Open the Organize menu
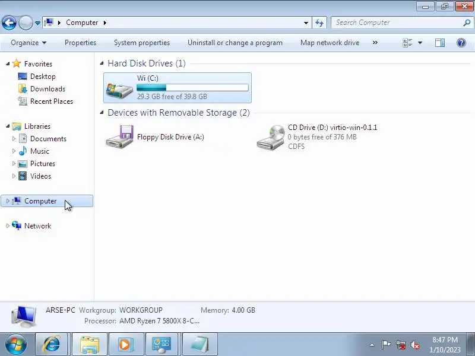The height and width of the screenshot is (356, 475). [x=28, y=43]
